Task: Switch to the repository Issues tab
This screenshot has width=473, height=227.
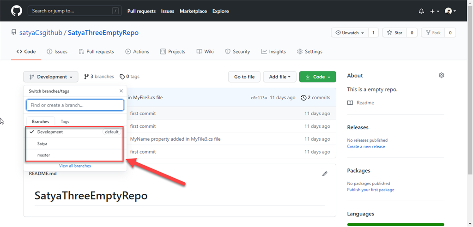Action: (x=57, y=52)
